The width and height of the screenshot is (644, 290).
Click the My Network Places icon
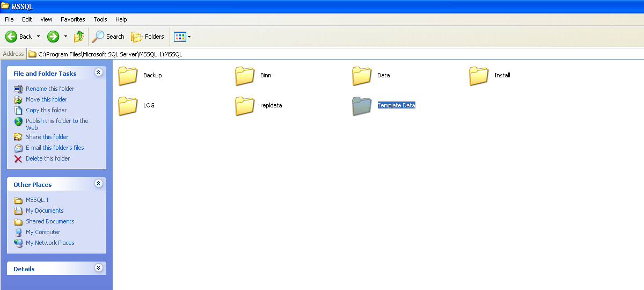18,243
